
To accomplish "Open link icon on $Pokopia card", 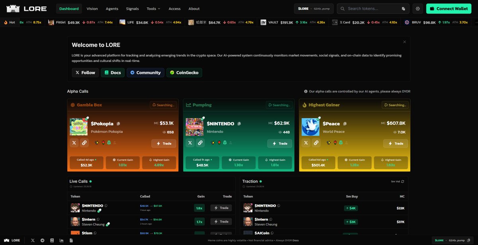I will [84, 143].
